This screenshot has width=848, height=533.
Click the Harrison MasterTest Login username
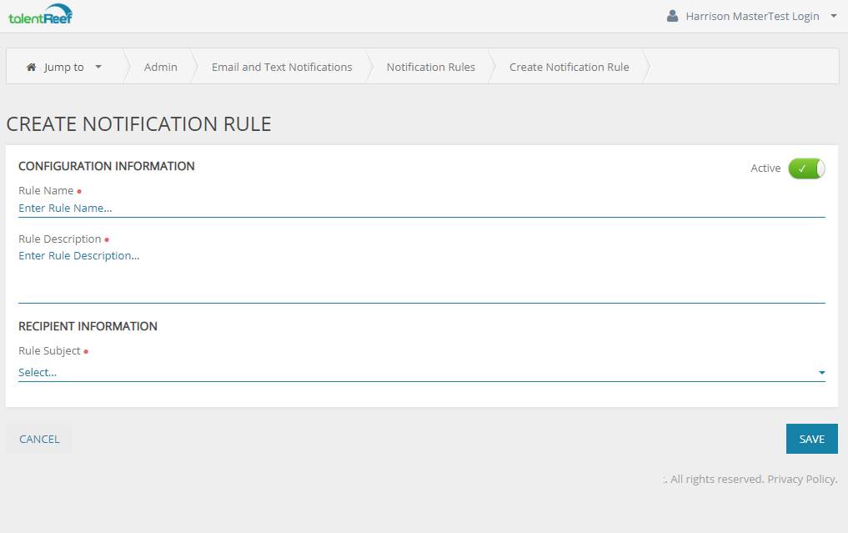[752, 16]
